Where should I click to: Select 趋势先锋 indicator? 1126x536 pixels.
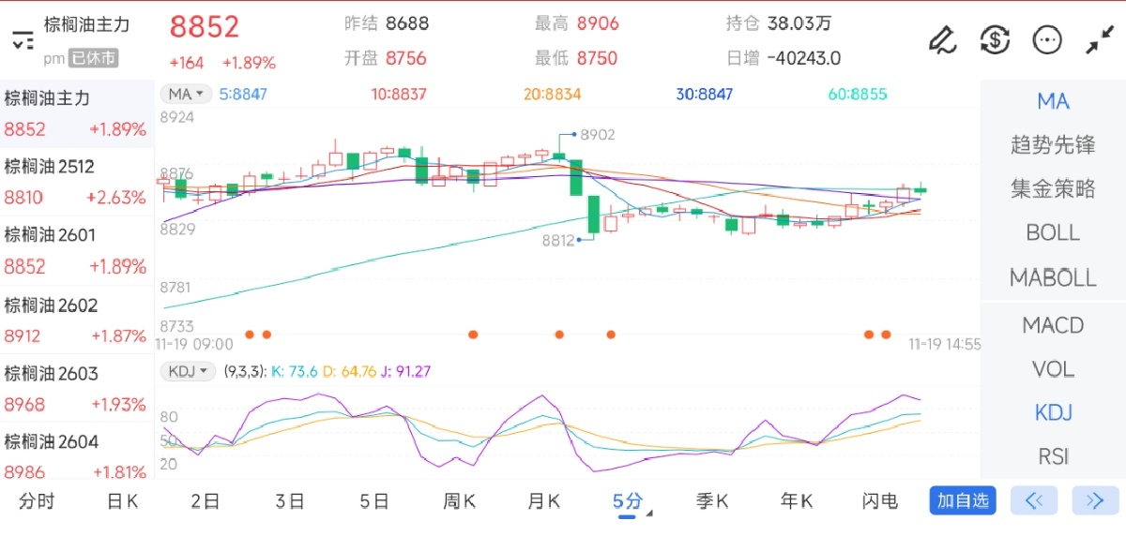click(x=1053, y=145)
